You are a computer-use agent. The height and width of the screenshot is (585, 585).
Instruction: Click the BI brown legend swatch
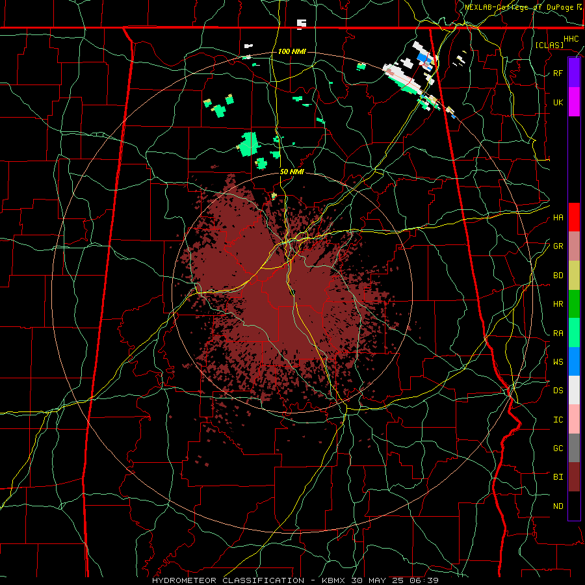point(574,477)
